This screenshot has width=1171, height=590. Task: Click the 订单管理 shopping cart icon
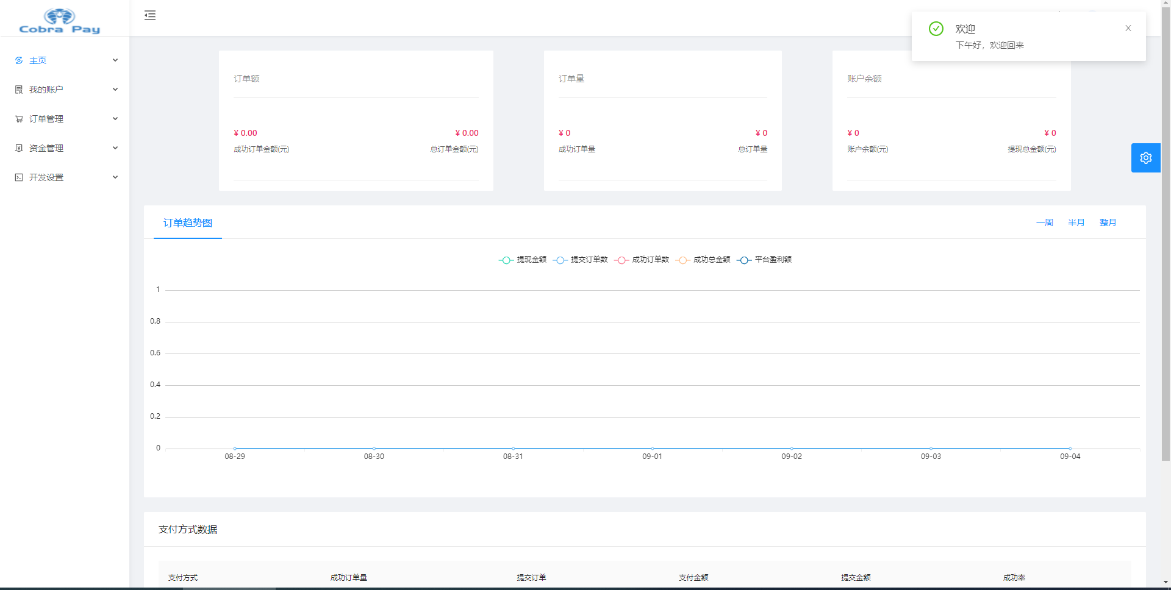pos(19,119)
